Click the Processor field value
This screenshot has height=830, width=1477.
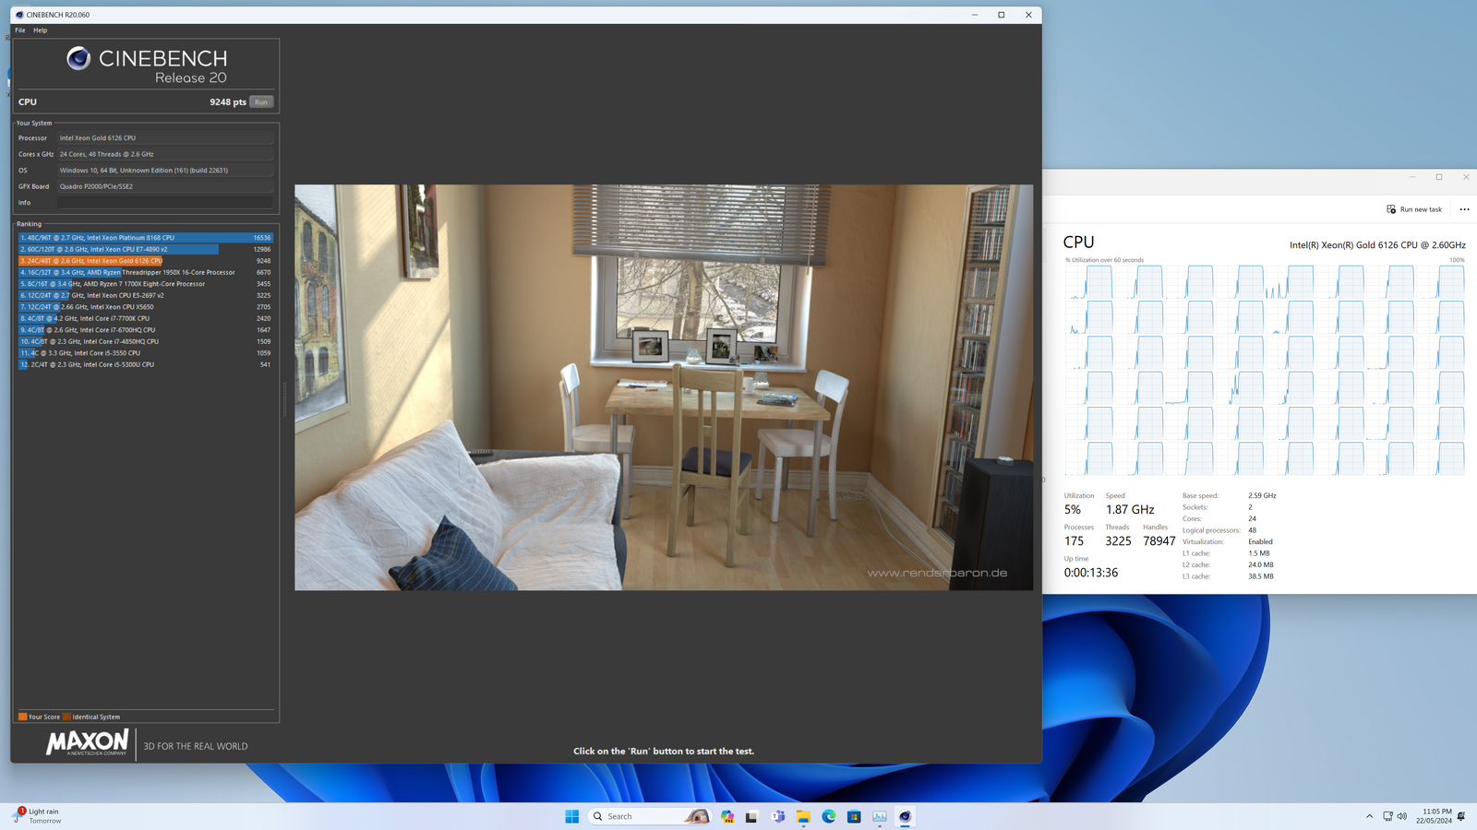coord(165,138)
